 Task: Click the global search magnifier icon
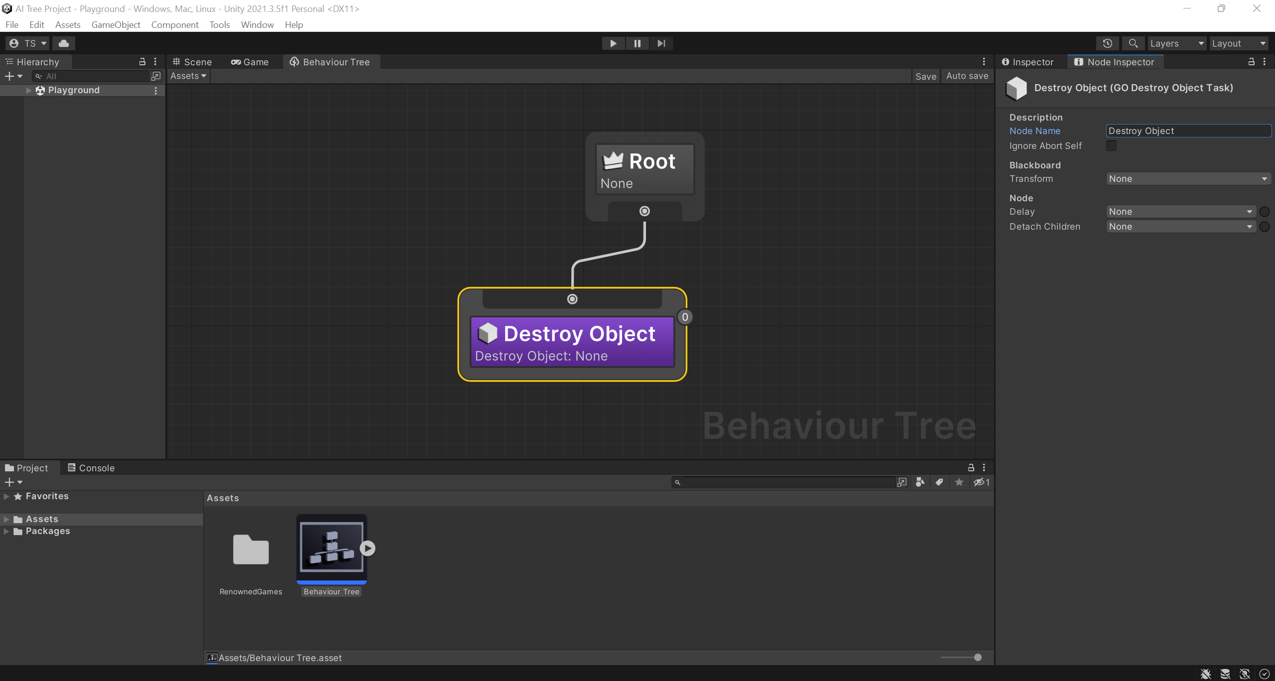(x=1133, y=43)
